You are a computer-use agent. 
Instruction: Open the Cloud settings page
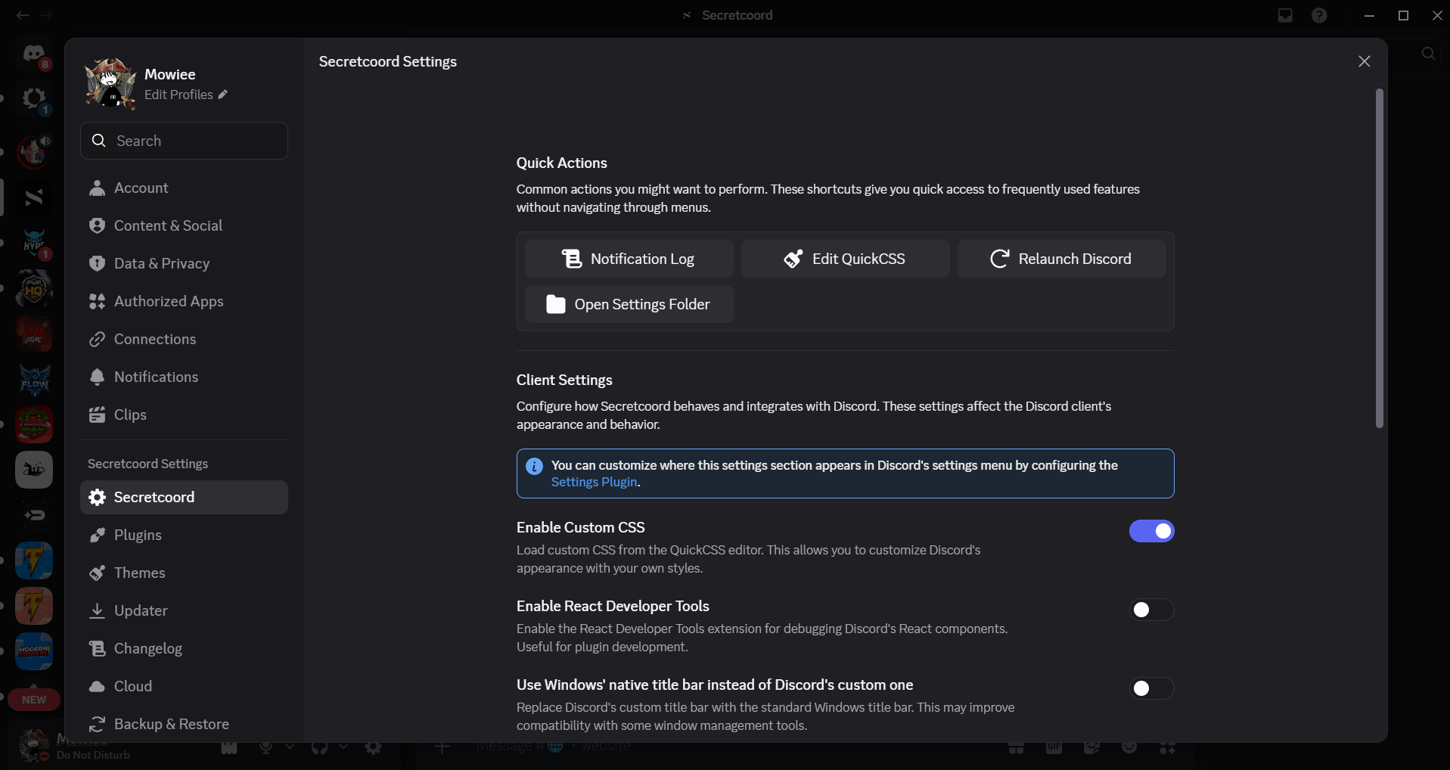point(184,686)
